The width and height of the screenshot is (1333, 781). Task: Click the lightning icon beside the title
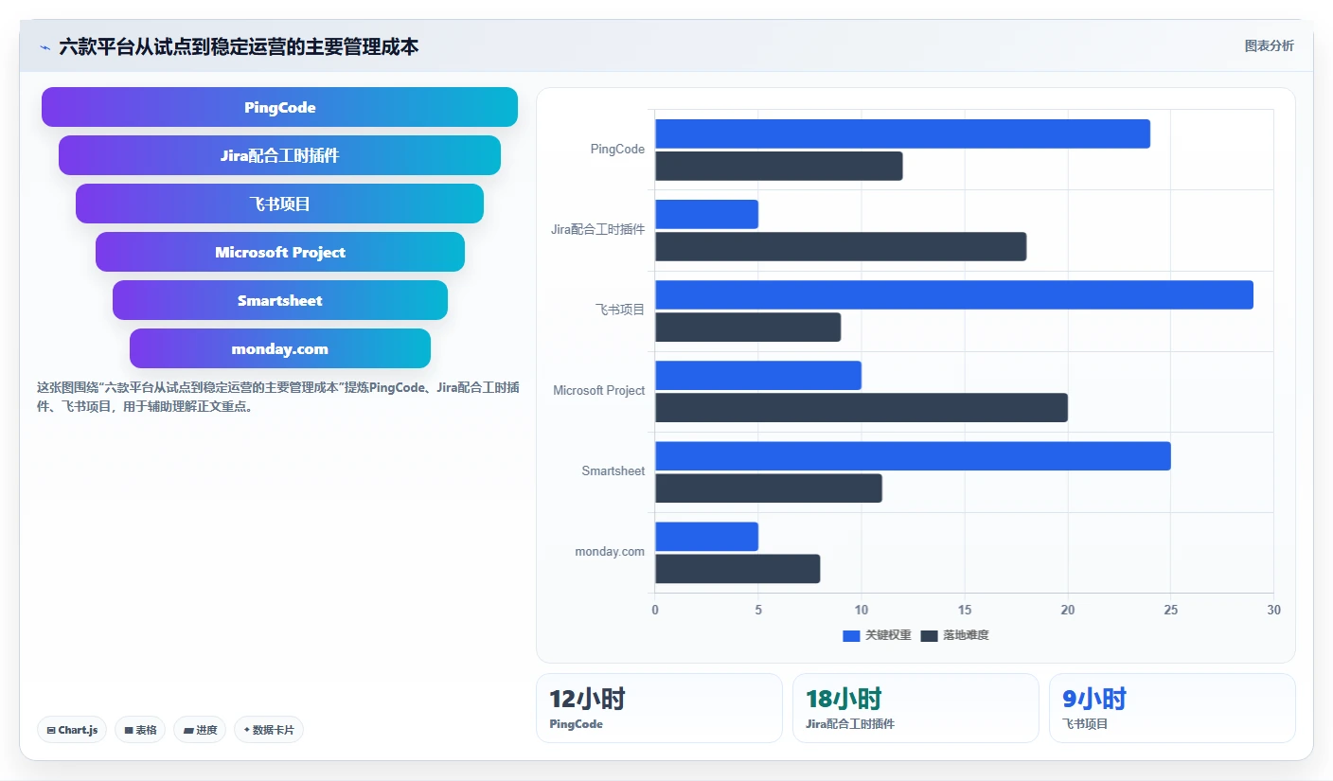click(x=44, y=47)
